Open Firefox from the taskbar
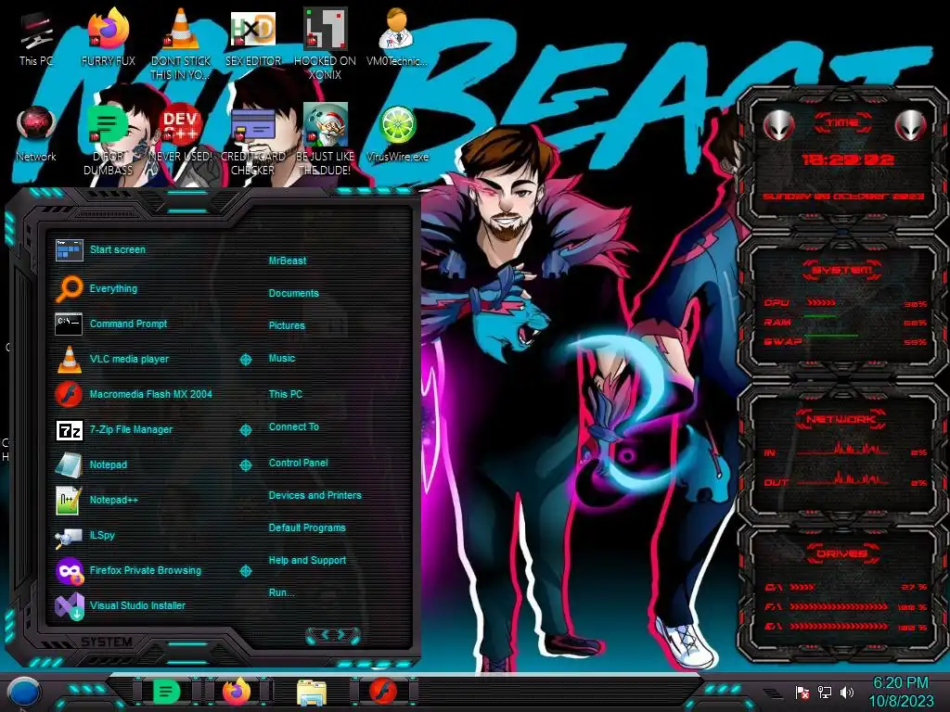 coord(237,692)
